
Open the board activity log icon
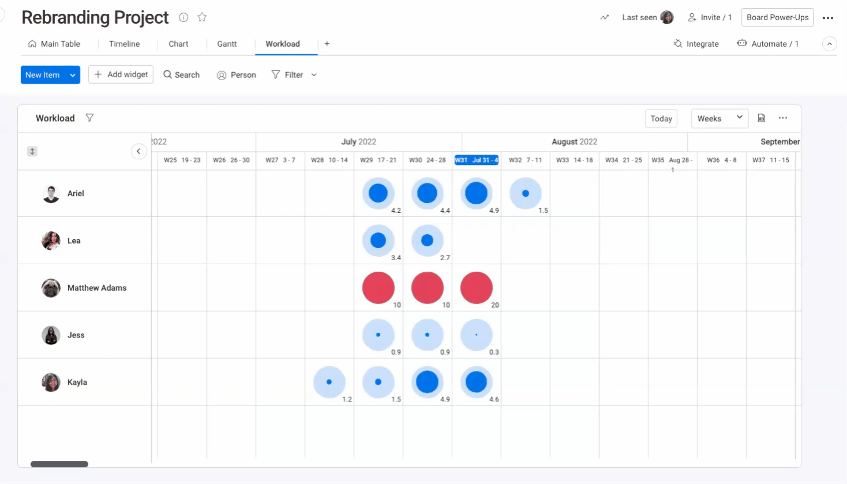coord(604,17)
